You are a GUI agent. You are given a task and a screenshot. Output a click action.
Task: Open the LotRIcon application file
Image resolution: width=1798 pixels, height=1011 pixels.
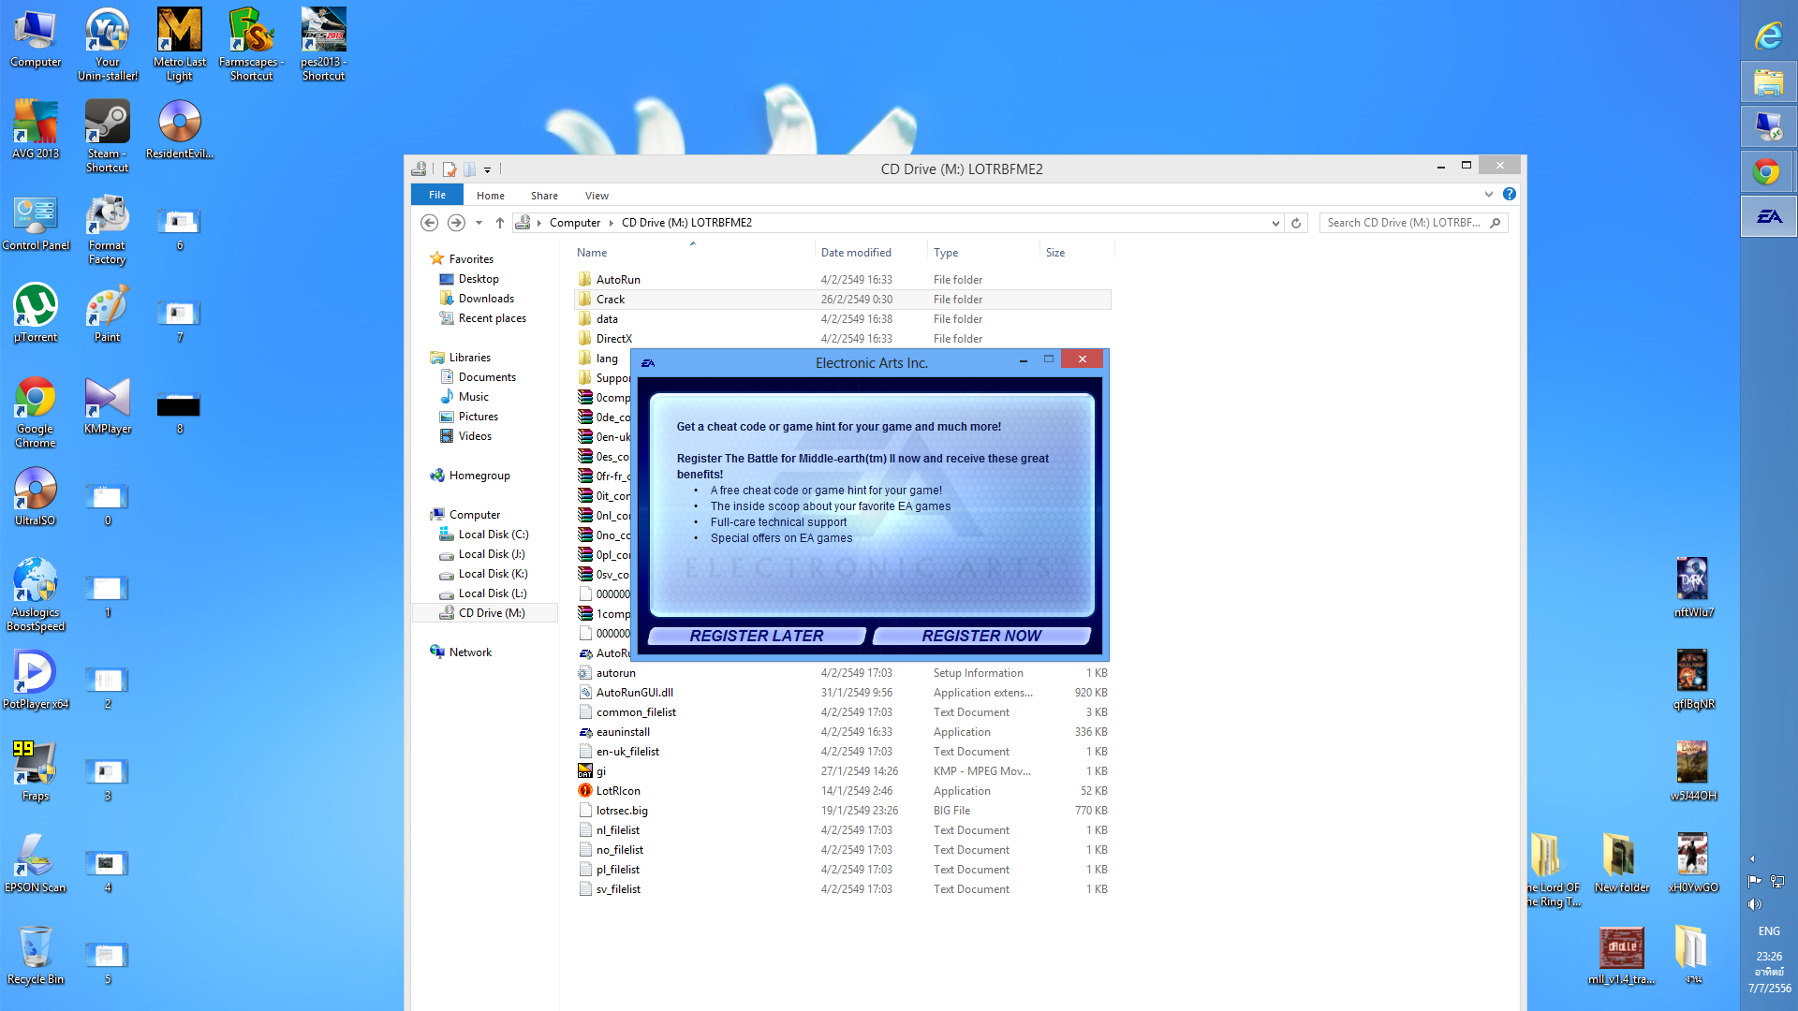(x=618, y=791)
